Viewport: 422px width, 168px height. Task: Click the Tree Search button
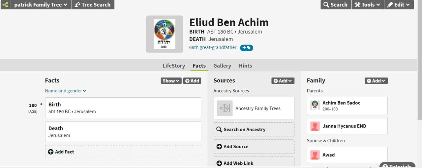[93, 5]
